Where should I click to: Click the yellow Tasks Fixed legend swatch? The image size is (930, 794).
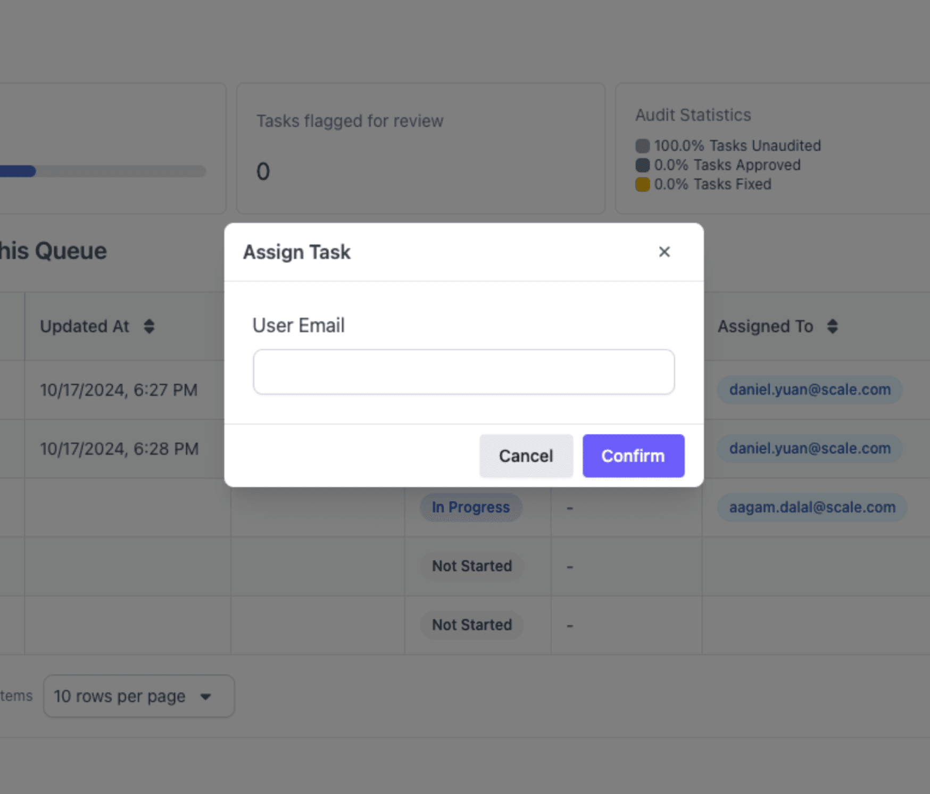pyautogui.click(x=643, y=184)
